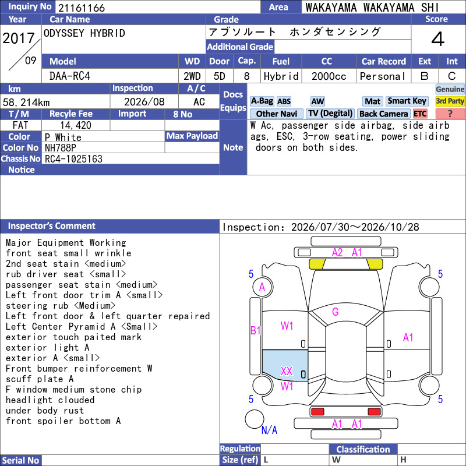The width and height of the screenshot is (466, 466).
Task: Click the A-Bag equipment badge
Action: [x=262, y=101]
